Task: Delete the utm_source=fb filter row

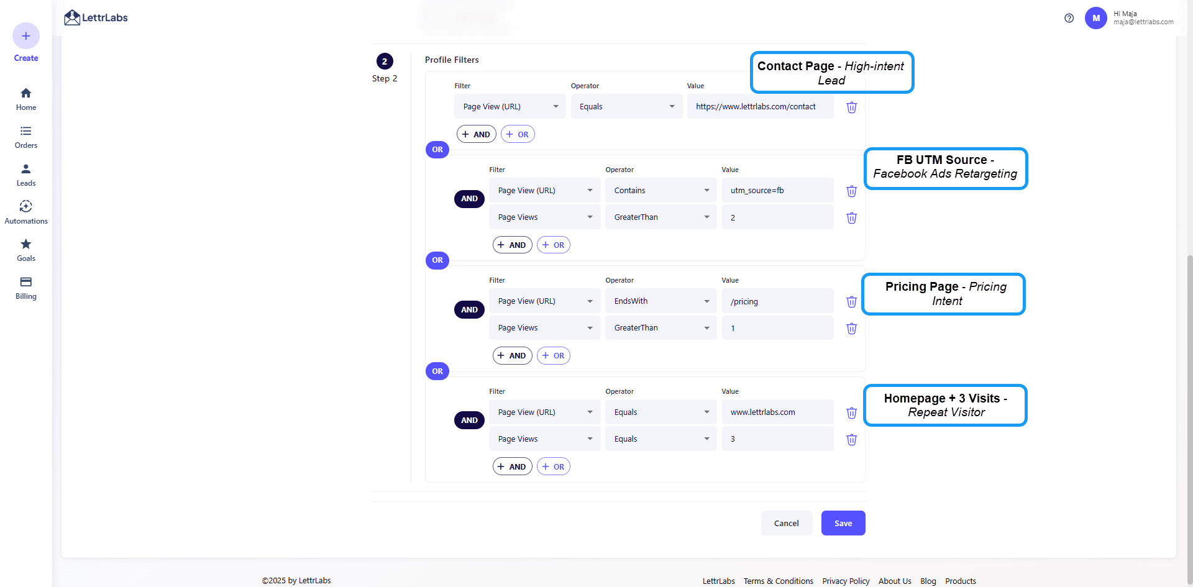Action: tap(852, 191)
